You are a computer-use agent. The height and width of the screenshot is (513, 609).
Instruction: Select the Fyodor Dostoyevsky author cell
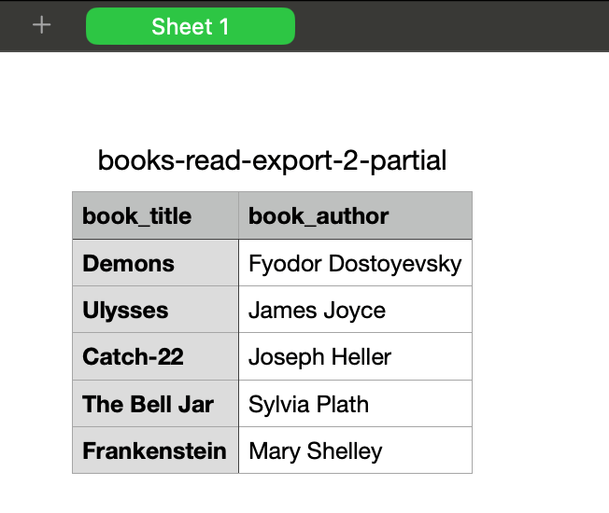coord(355,263)
